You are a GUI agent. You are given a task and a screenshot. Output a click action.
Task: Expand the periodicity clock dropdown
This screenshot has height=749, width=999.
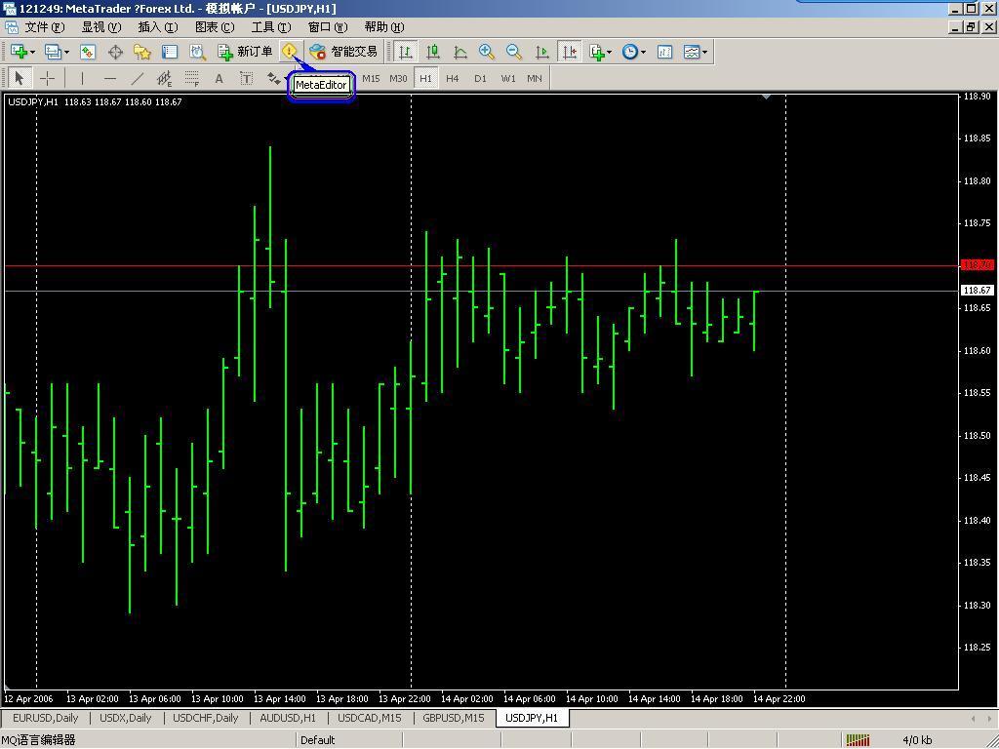pos(643,52)
